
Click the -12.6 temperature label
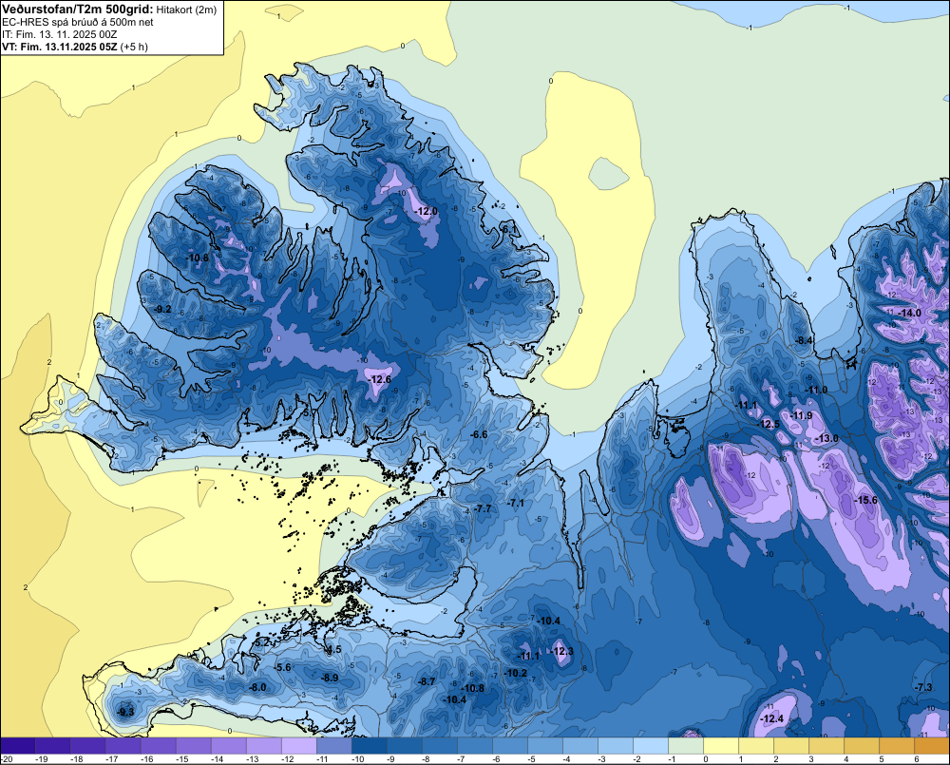[x=380, y=379]
